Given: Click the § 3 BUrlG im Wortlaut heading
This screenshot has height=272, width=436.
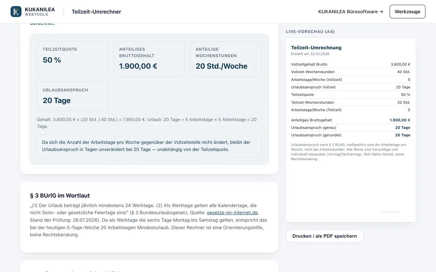Looking at the screenshot, I should (60, 195).
